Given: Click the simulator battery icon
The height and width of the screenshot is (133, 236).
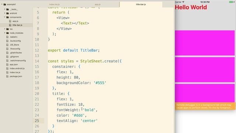Looking at the screenshot, I should pyautogui.click(x=231, y=2).
